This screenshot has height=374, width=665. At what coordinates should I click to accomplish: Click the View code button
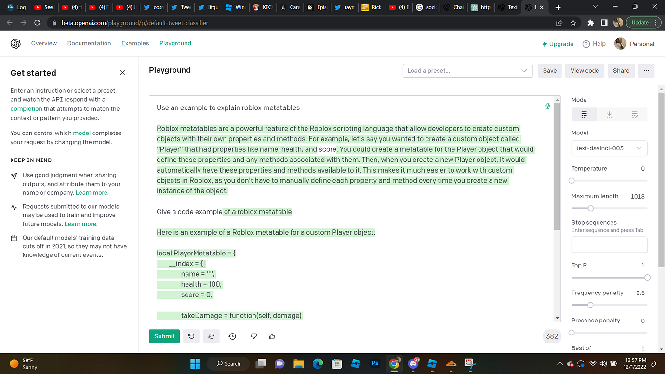(x=584, y=70)
